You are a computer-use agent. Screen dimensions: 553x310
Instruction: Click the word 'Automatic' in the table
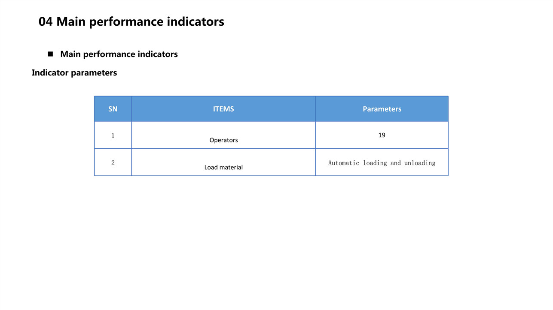(x=344, y=163)
